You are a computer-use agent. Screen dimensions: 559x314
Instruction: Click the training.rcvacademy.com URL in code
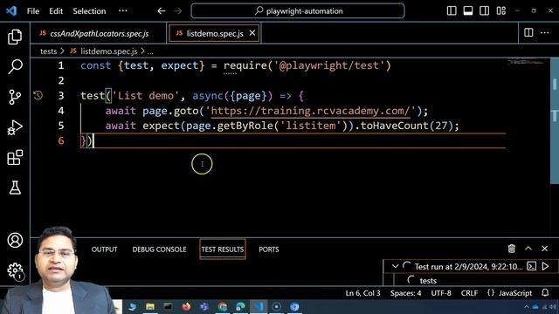pyautogui.click(x=310, y=111)
